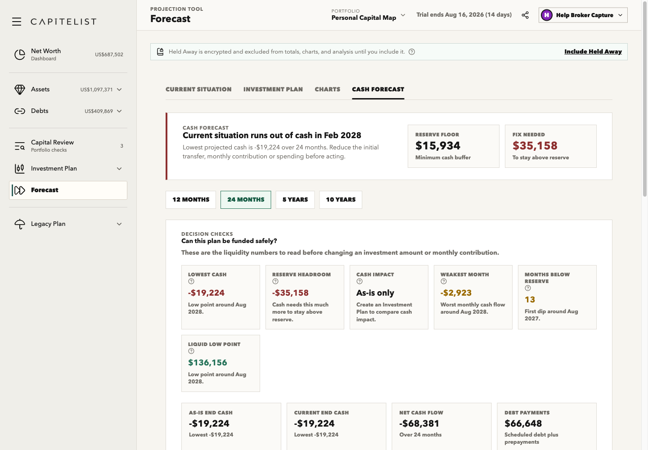The image size is (648, 450).
Task: Switch to the Investment Plan tab
Action: 273,90
